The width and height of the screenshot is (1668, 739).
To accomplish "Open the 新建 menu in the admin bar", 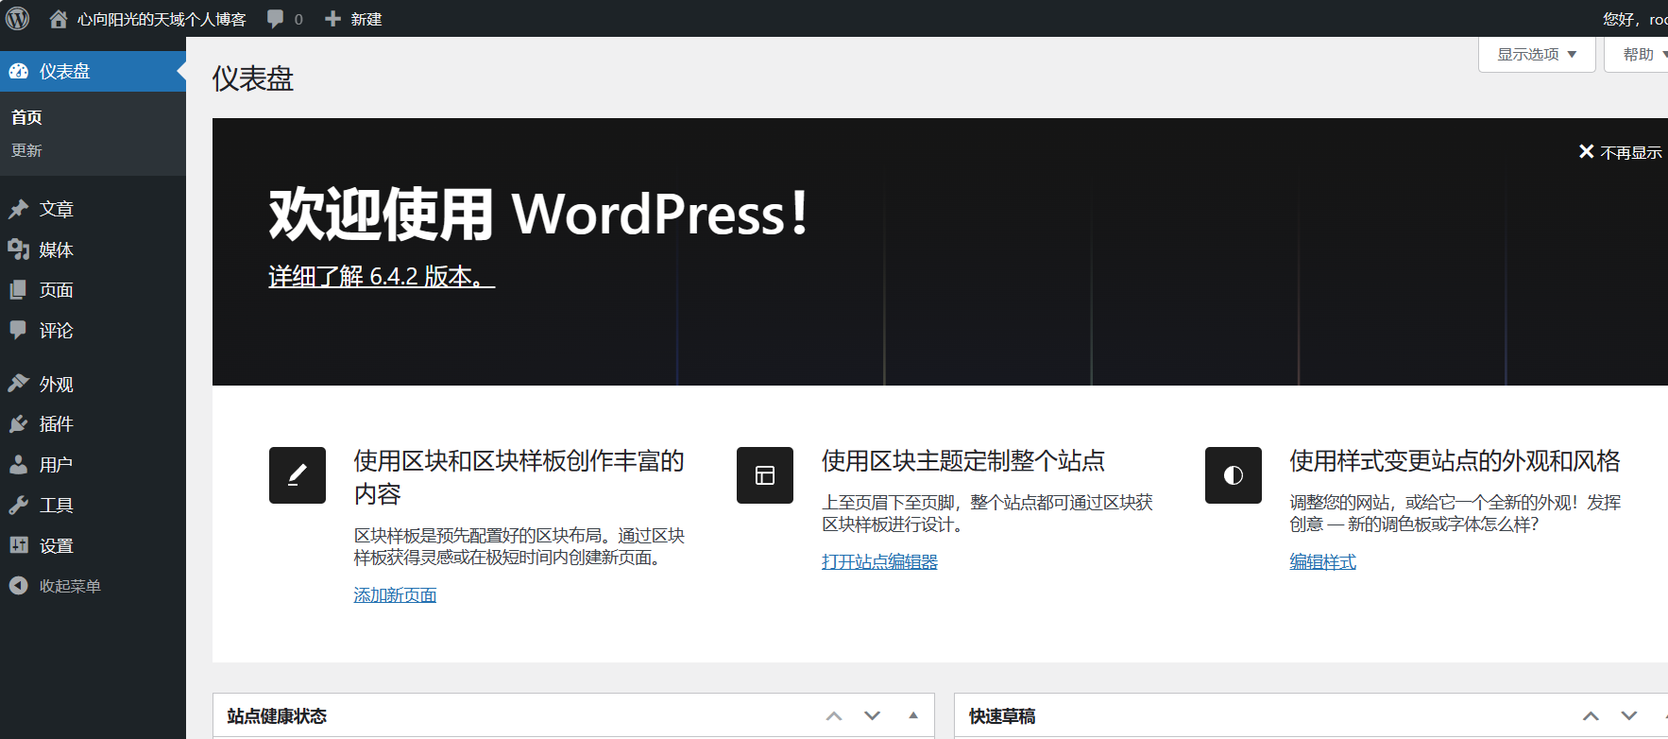I will [366, 19].
